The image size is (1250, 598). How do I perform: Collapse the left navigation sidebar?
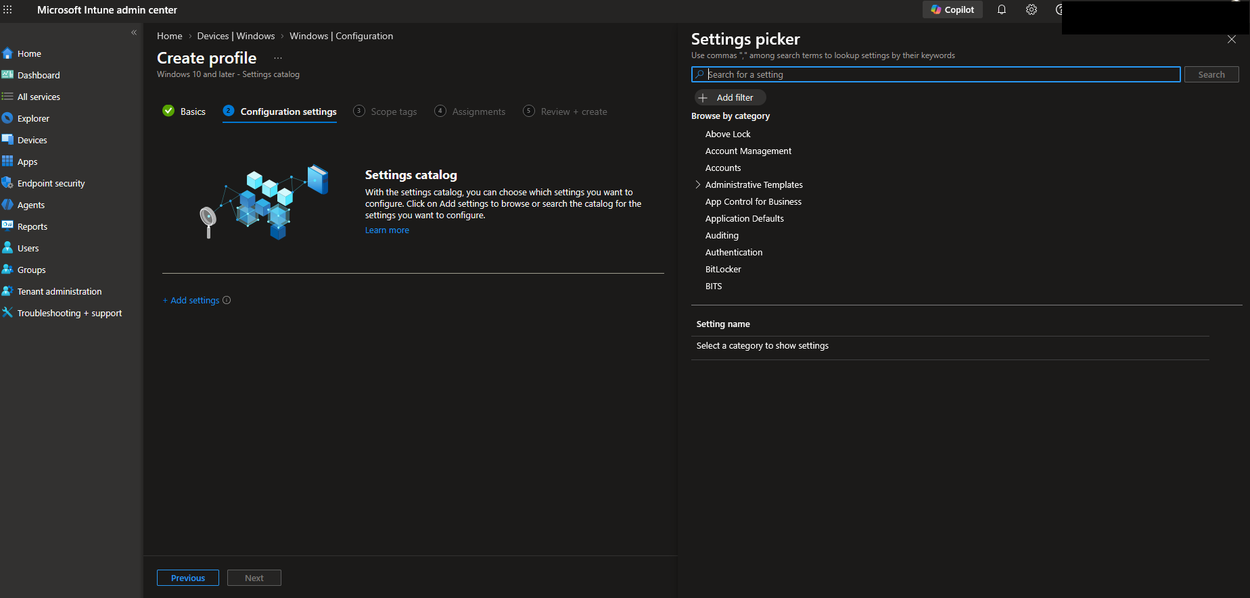coord(134,32)
